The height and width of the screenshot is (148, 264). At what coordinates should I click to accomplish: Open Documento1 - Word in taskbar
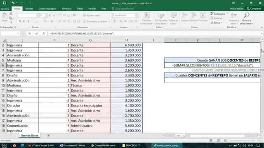73,146
